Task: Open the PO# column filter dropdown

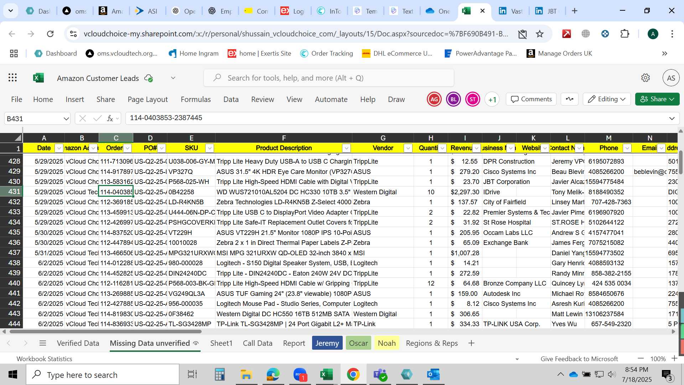Action: [162, 148]
